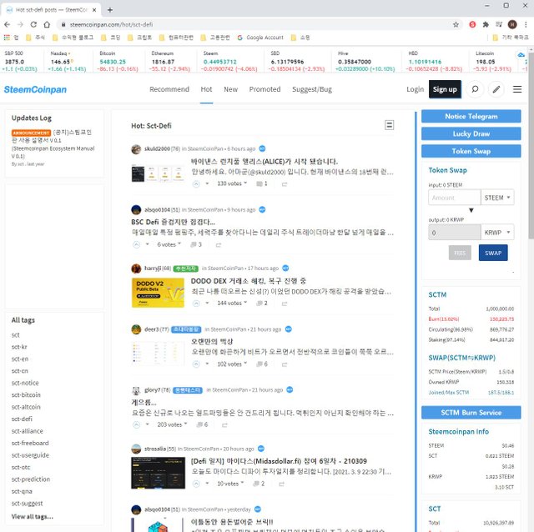Open the Lucky Draw button
The height and width of the screenshot is (532, 534).
tap(471, 133)
